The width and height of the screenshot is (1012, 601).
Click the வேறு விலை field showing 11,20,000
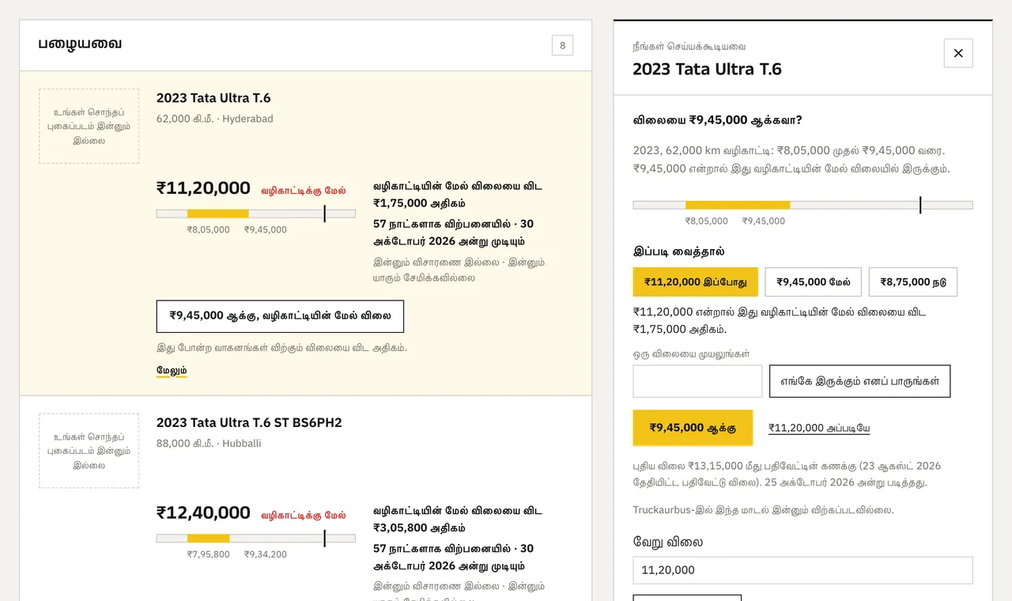point(802,570)
